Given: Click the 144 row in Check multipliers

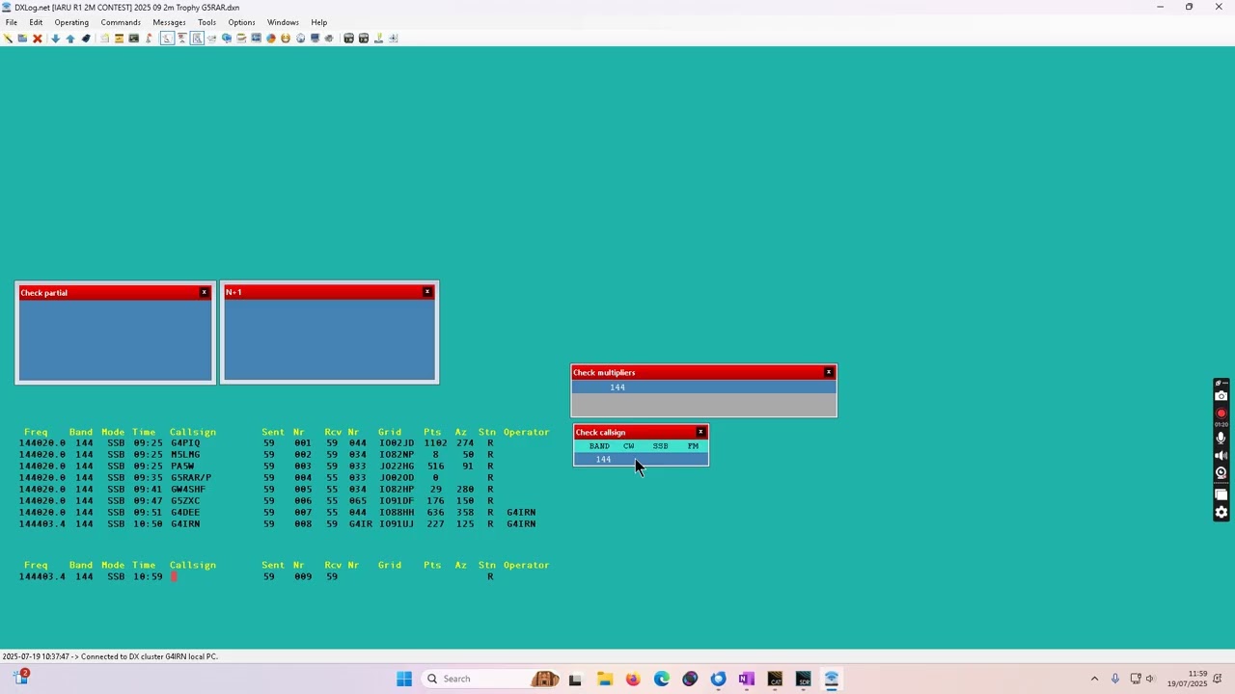Looking at the screenshot, I should [703, 387].
